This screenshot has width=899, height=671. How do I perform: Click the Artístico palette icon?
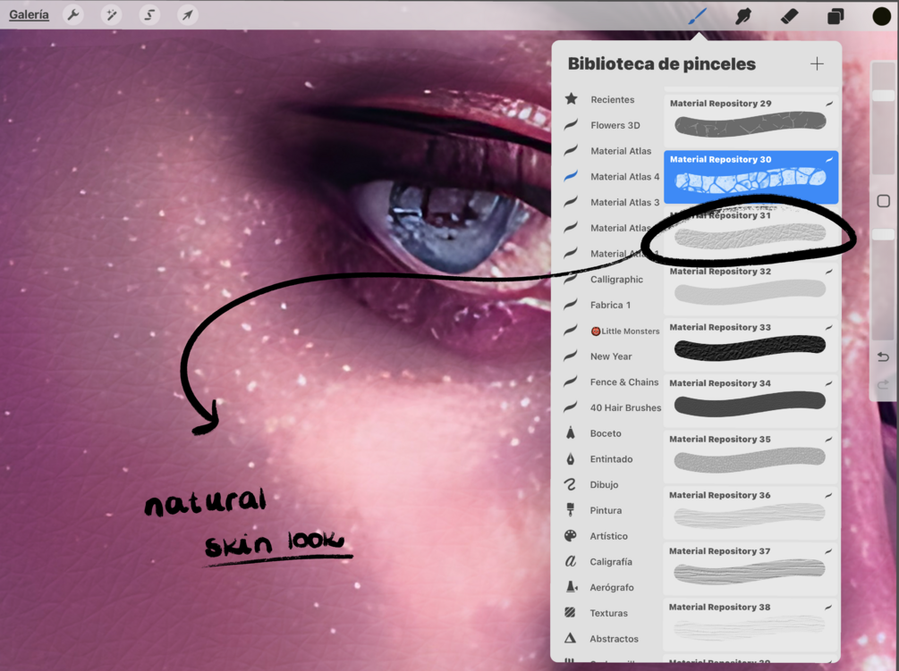(571, 535)
